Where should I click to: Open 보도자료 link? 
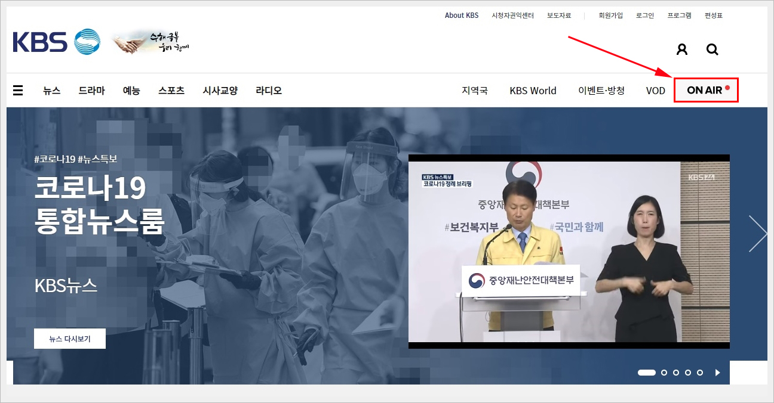tap(559, 15)
